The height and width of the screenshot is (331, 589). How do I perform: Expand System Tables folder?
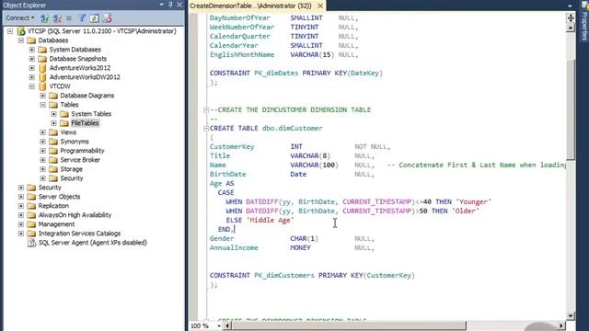click(53, 114)
